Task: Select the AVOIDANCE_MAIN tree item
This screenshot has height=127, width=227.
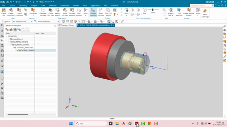Action: pos(26,50)
